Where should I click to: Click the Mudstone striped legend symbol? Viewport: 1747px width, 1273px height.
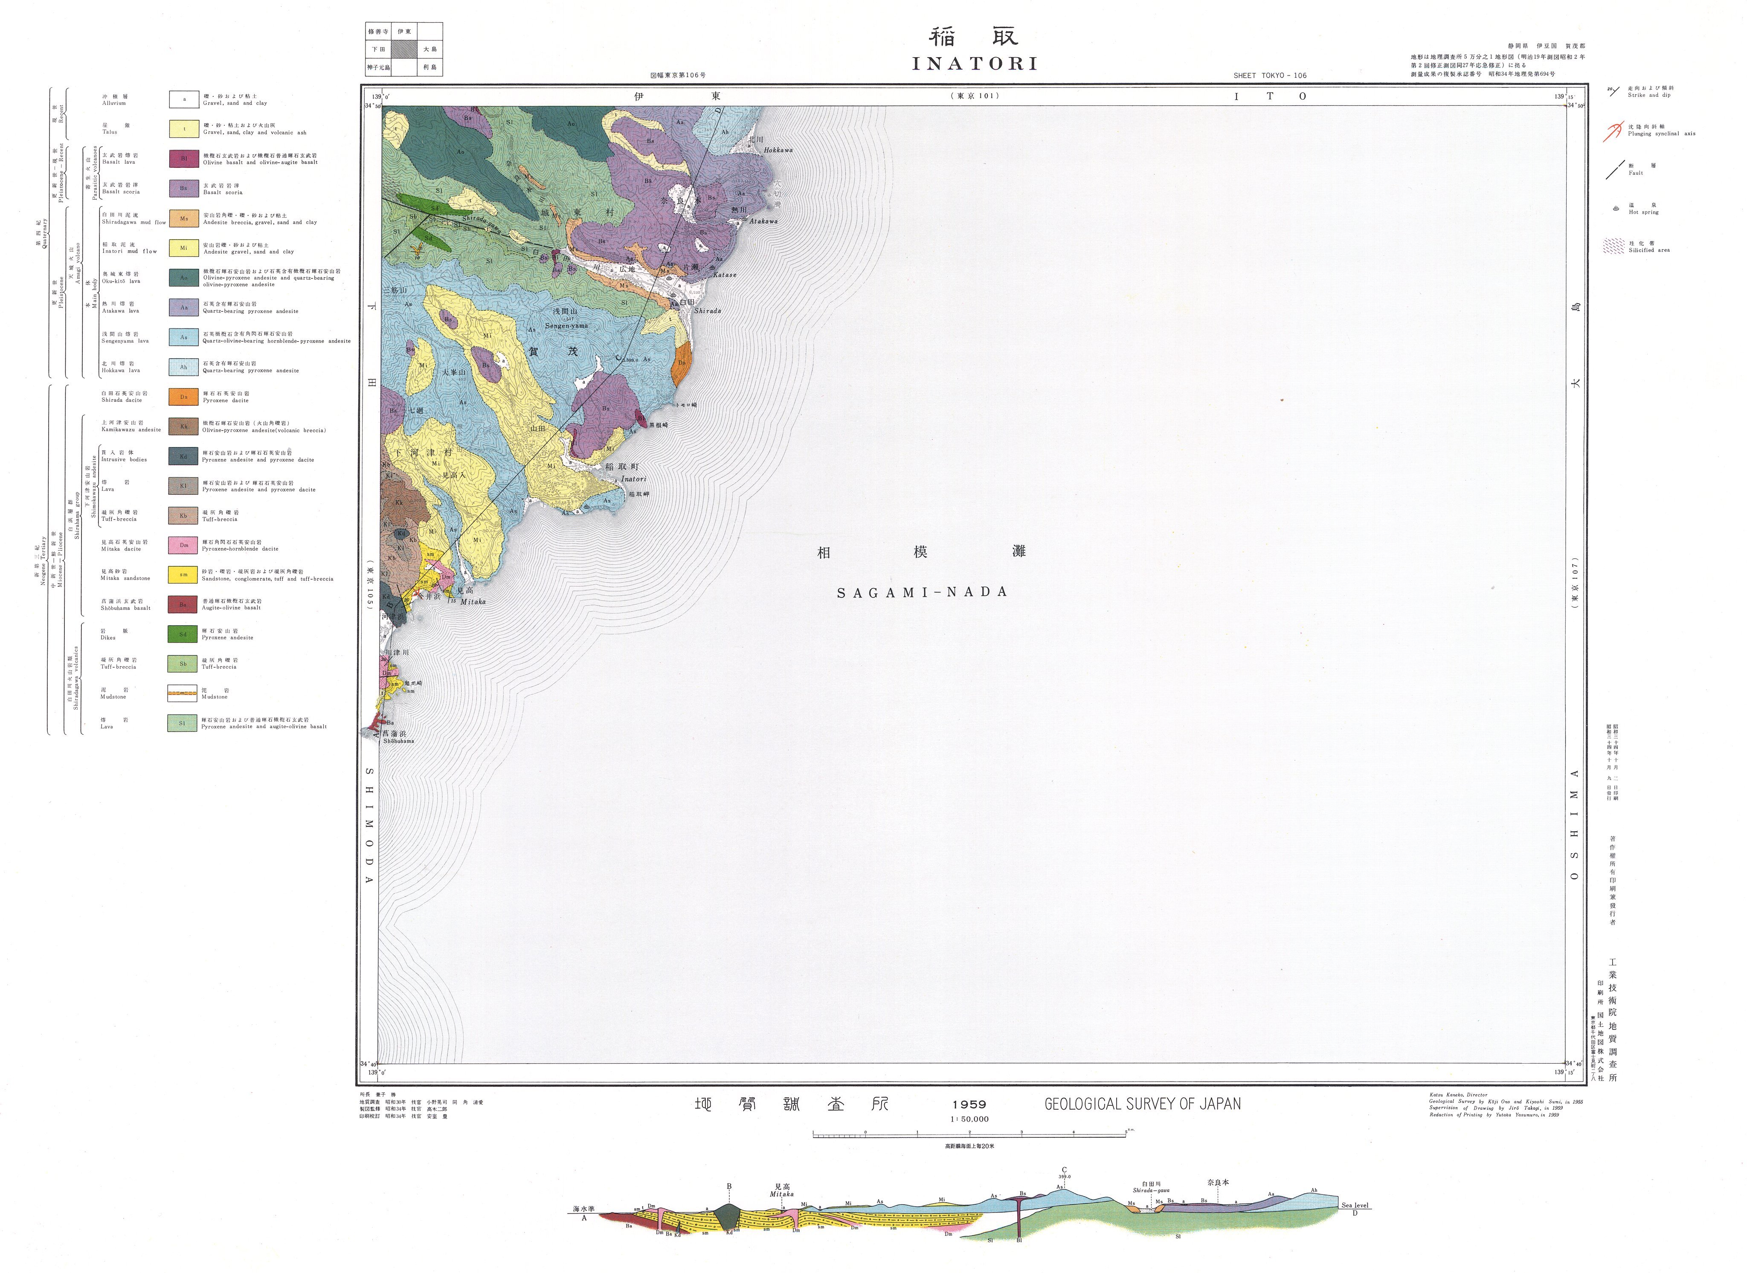[183, 693]
